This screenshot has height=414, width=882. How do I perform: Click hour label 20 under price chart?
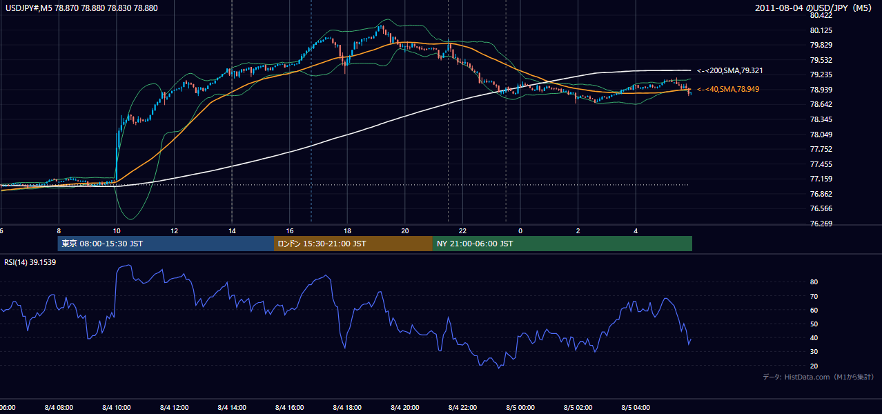click(405, 230)
